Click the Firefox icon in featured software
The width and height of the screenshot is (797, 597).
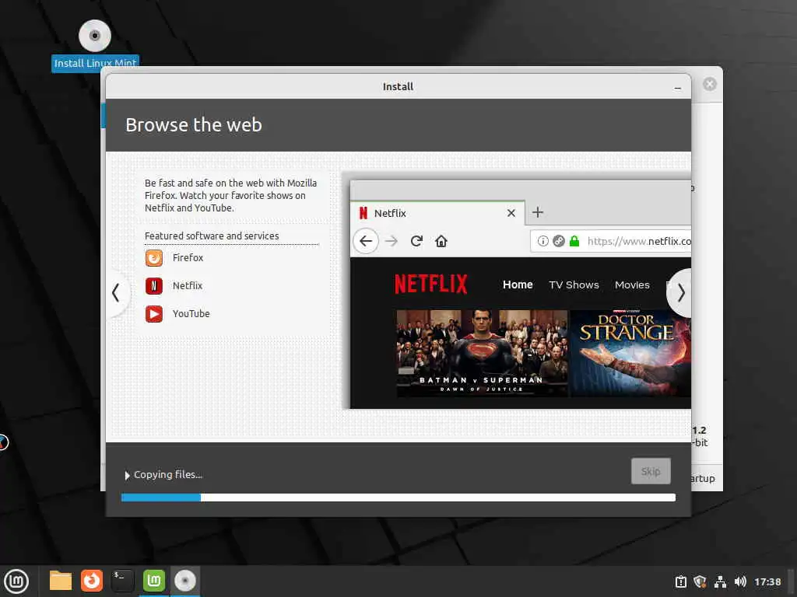[x=154, y=258]
